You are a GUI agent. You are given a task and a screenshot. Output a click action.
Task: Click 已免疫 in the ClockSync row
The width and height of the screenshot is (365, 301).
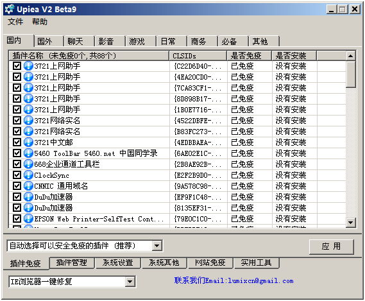242,175
